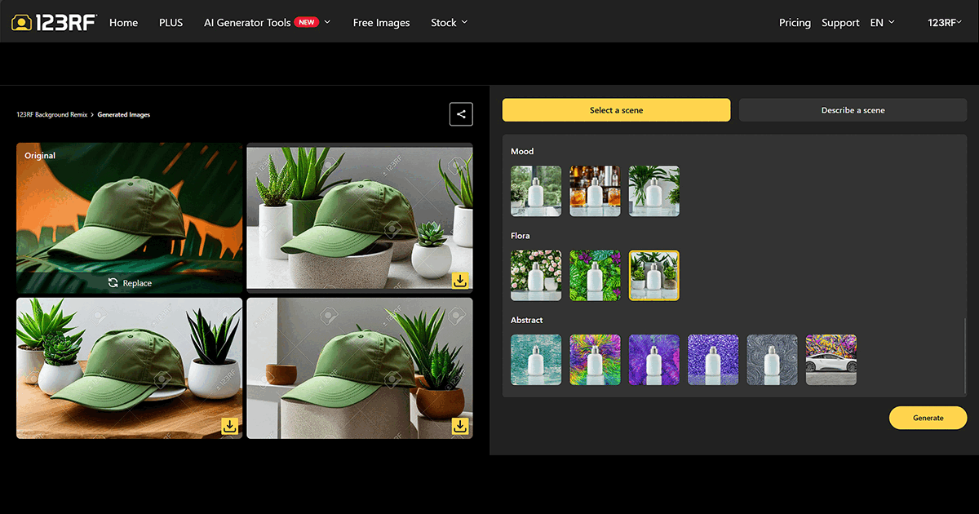
Task: Go to the Home menu item
Action: tap(123, 23)
